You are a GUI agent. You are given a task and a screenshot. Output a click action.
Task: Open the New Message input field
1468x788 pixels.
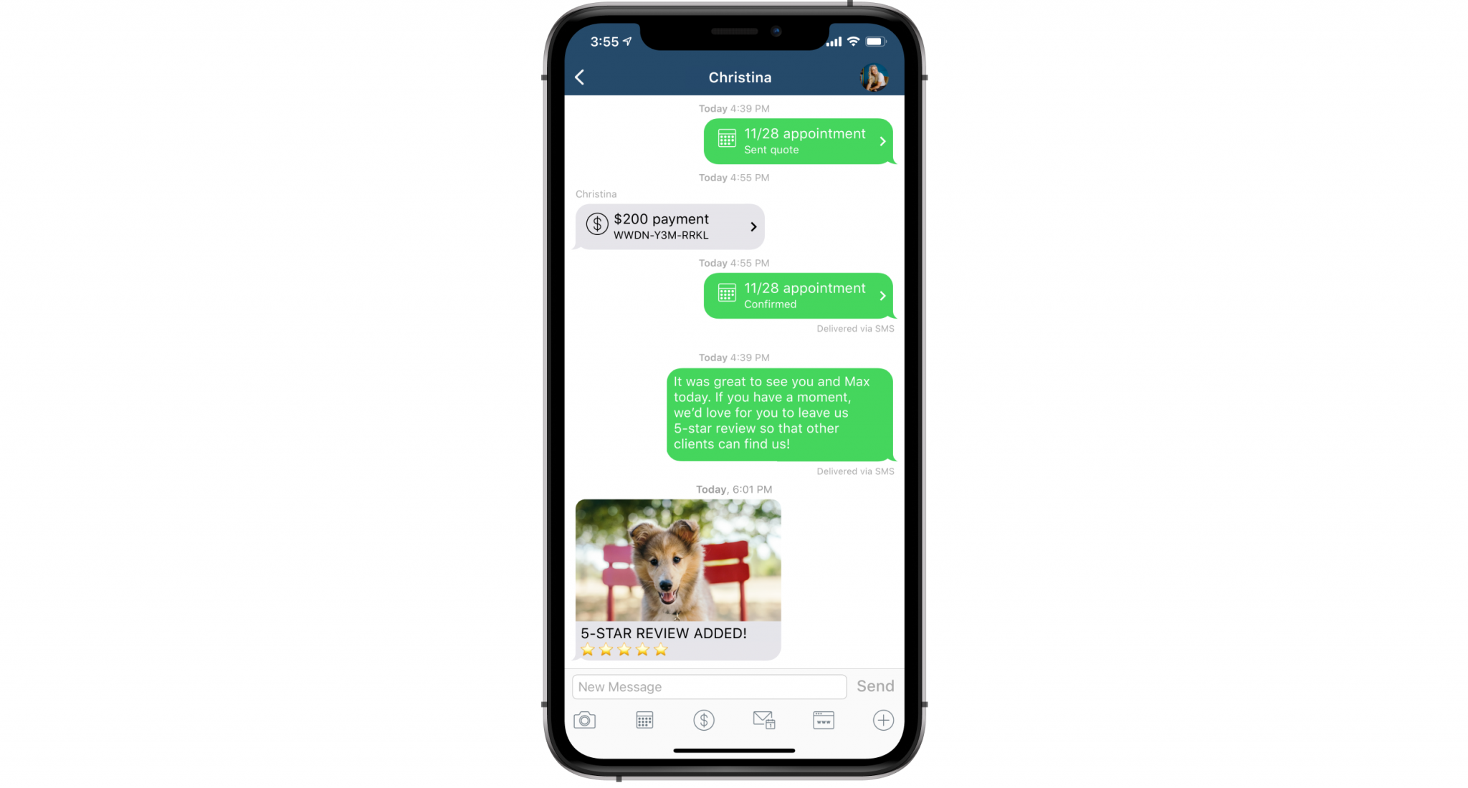709,686
